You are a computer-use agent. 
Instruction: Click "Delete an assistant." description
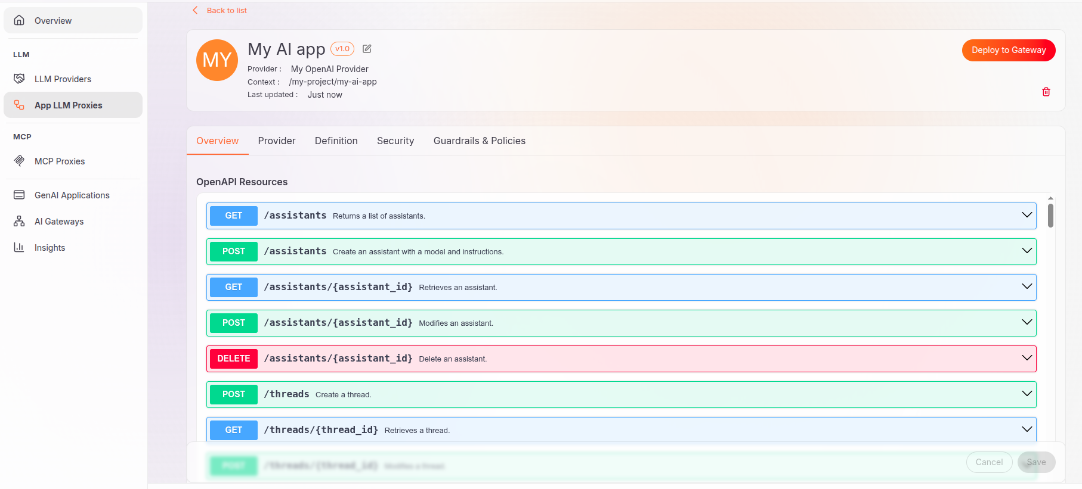point(453,359)
